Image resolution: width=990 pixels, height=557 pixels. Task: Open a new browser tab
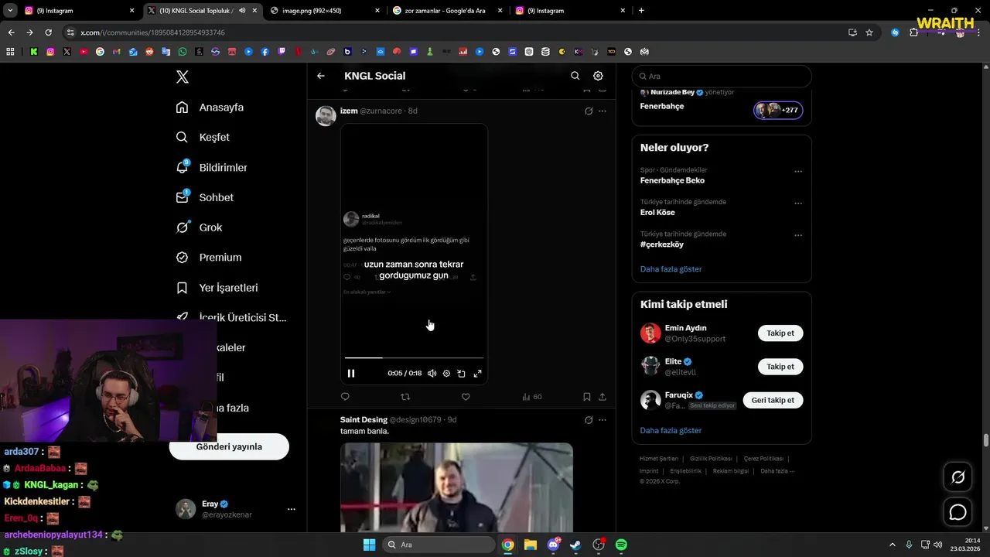tap(641, 11)
